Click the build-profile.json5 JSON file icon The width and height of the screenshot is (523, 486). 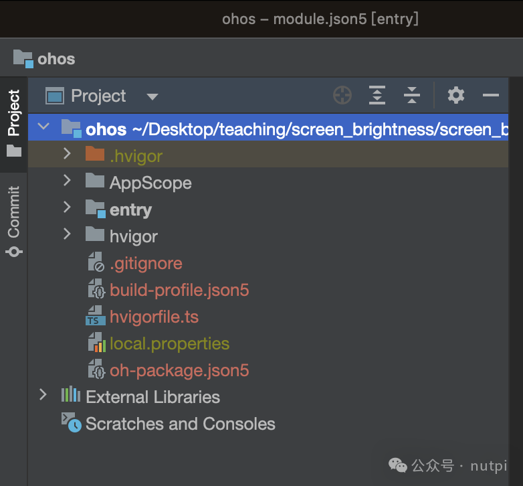click(96, 289)
